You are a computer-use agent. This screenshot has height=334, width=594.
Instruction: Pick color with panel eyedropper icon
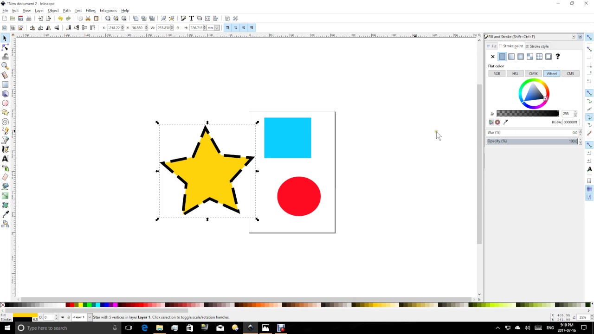pos(506,122)
